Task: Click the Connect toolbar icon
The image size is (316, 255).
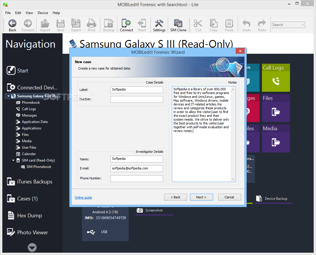Action: (x=126, y=25)
